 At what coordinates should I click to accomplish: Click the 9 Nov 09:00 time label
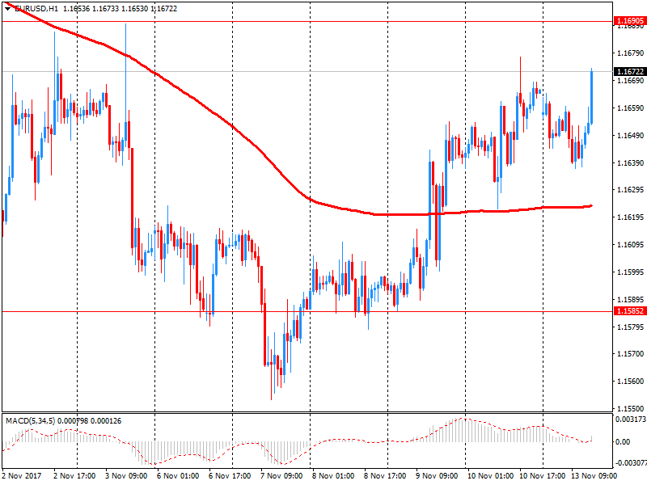click(x=437, y=475)
